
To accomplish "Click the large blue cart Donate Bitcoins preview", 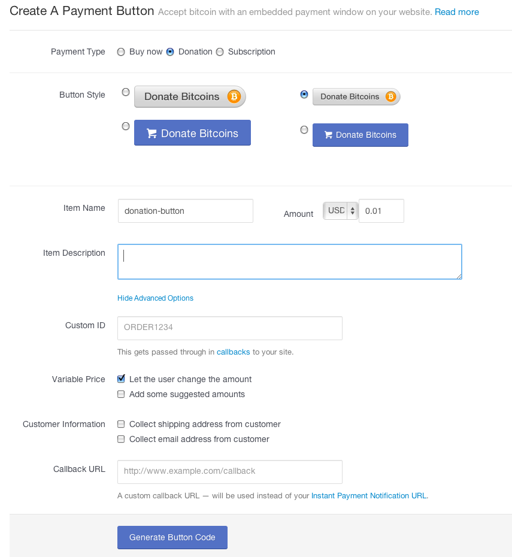I will point(192,133).
